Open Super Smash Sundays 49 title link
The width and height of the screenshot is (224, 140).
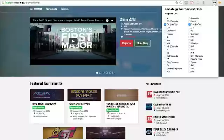(166, 129)
